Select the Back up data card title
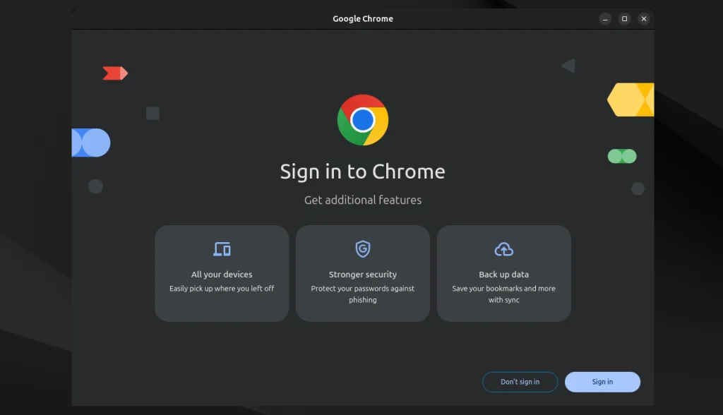 pos(503,275)
